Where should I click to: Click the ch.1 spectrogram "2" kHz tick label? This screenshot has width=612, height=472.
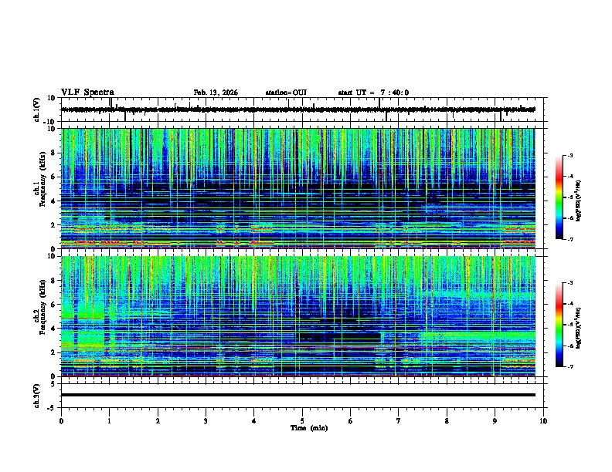(x=53, y=225)
